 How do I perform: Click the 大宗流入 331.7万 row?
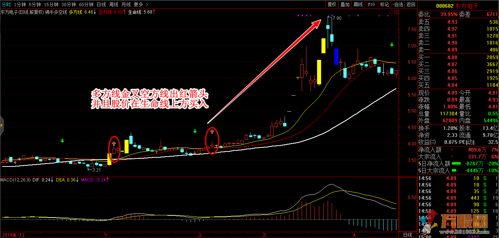pos(458,156)
